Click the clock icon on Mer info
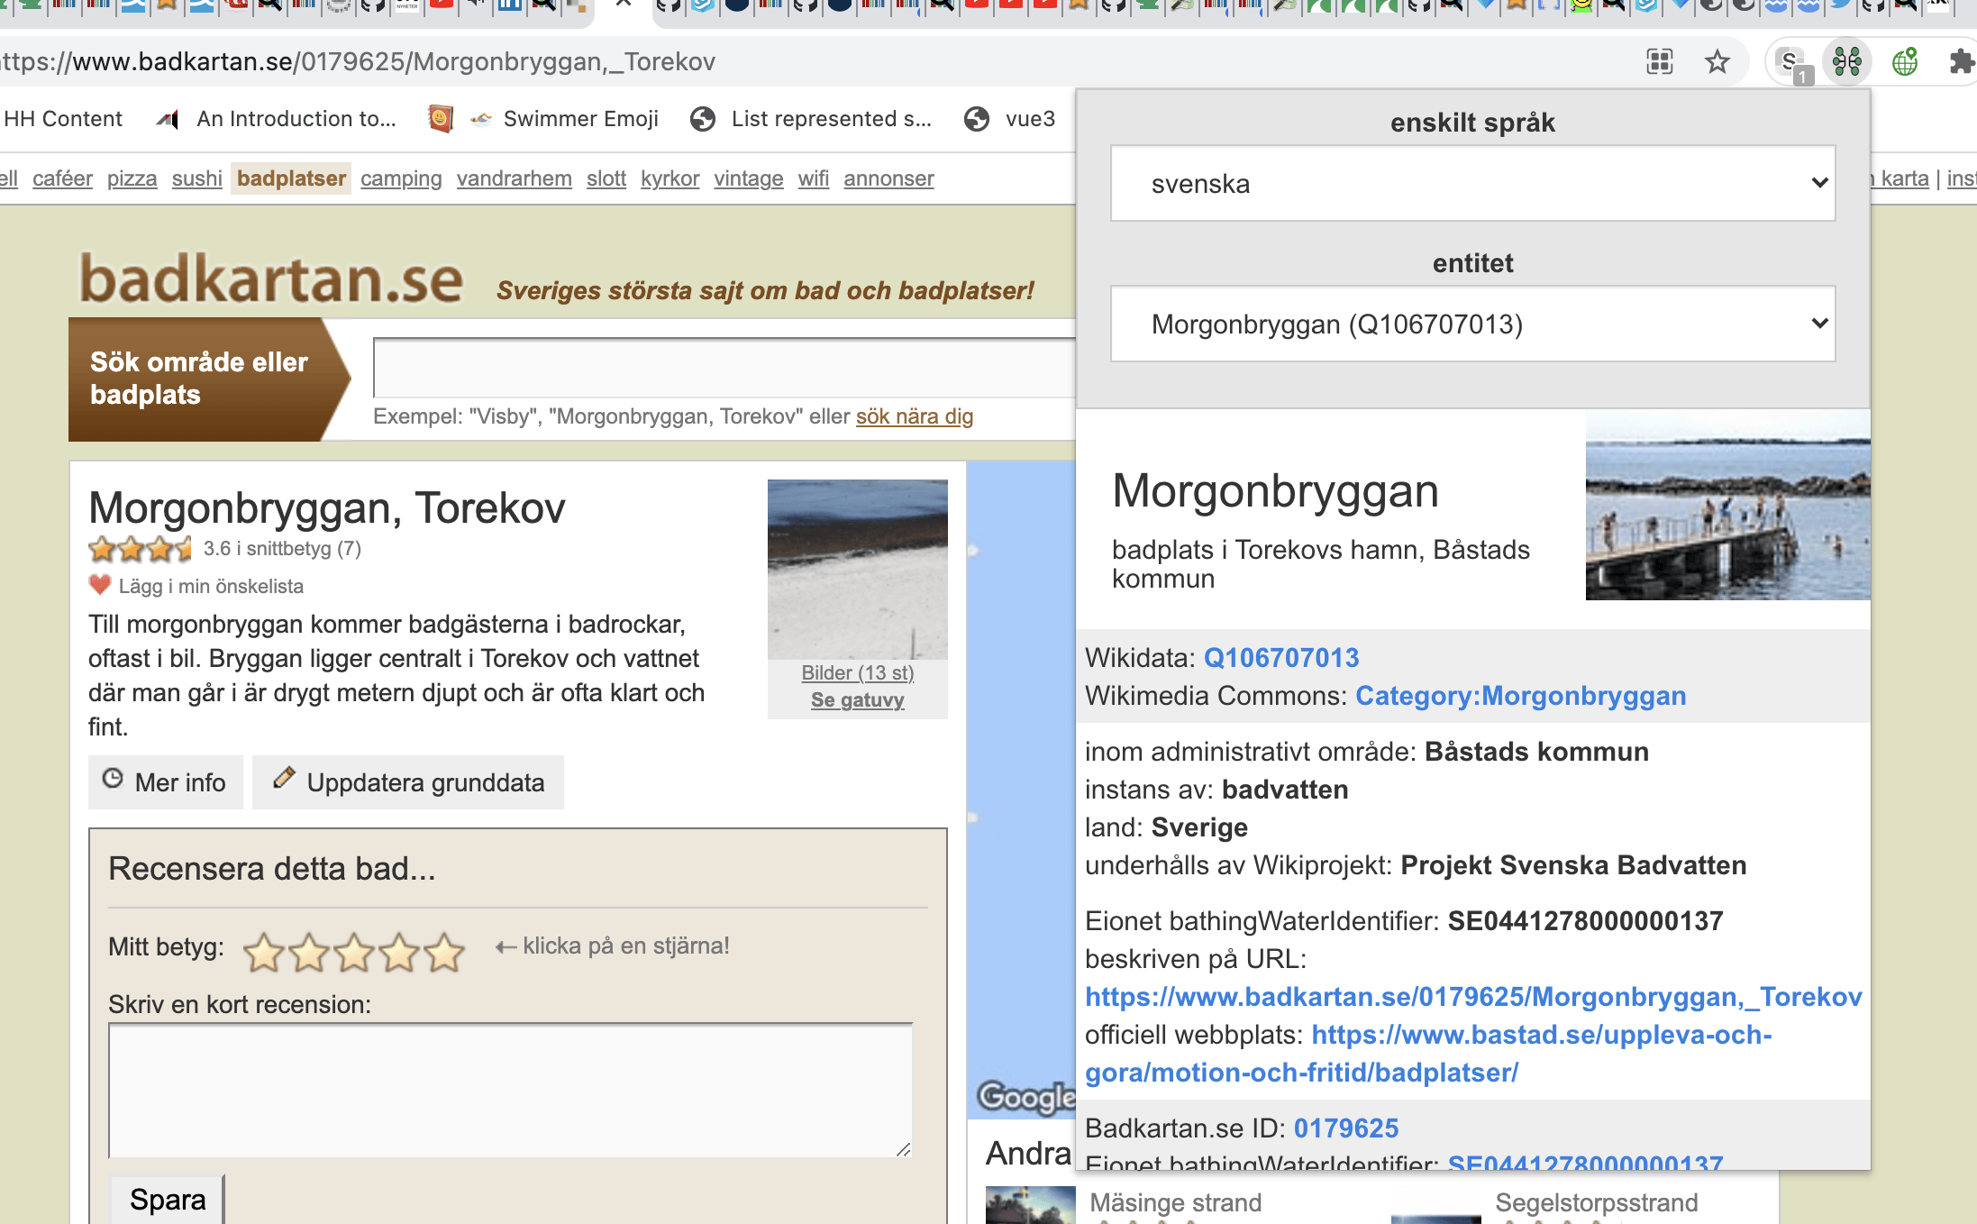 (113, 779)
